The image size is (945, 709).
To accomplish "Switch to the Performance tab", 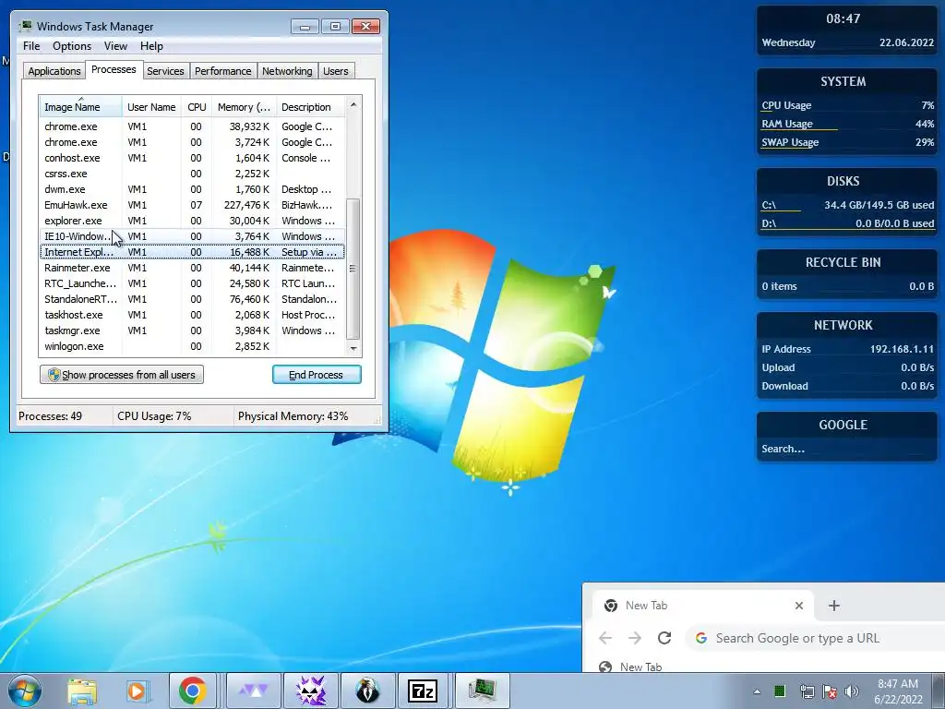I will (222, 71).
